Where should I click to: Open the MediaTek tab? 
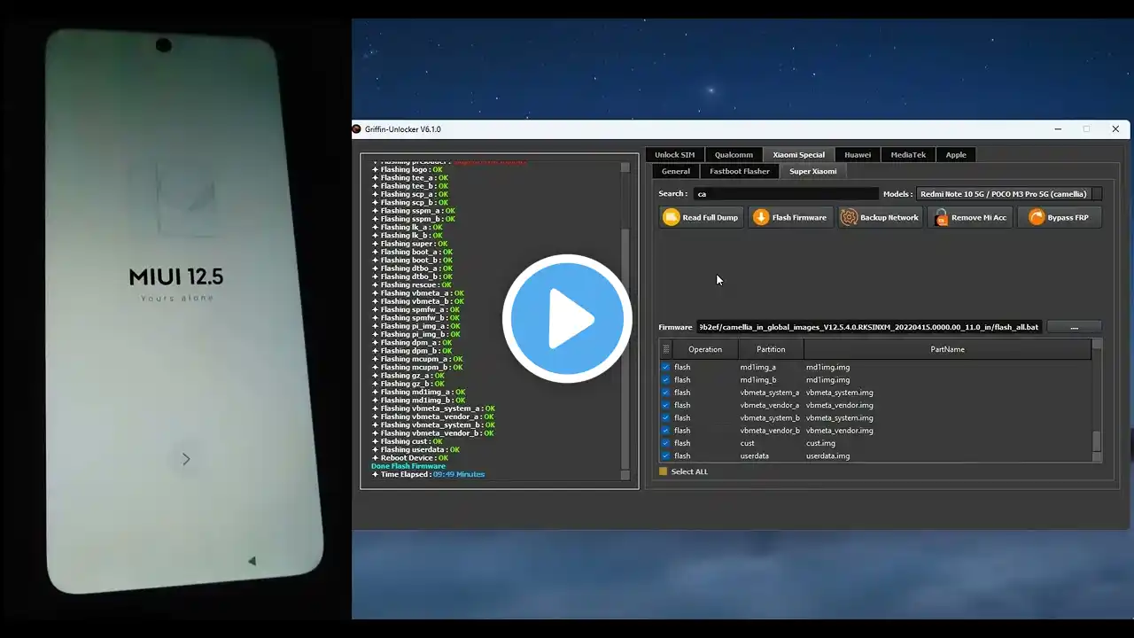tap(908, 154)
